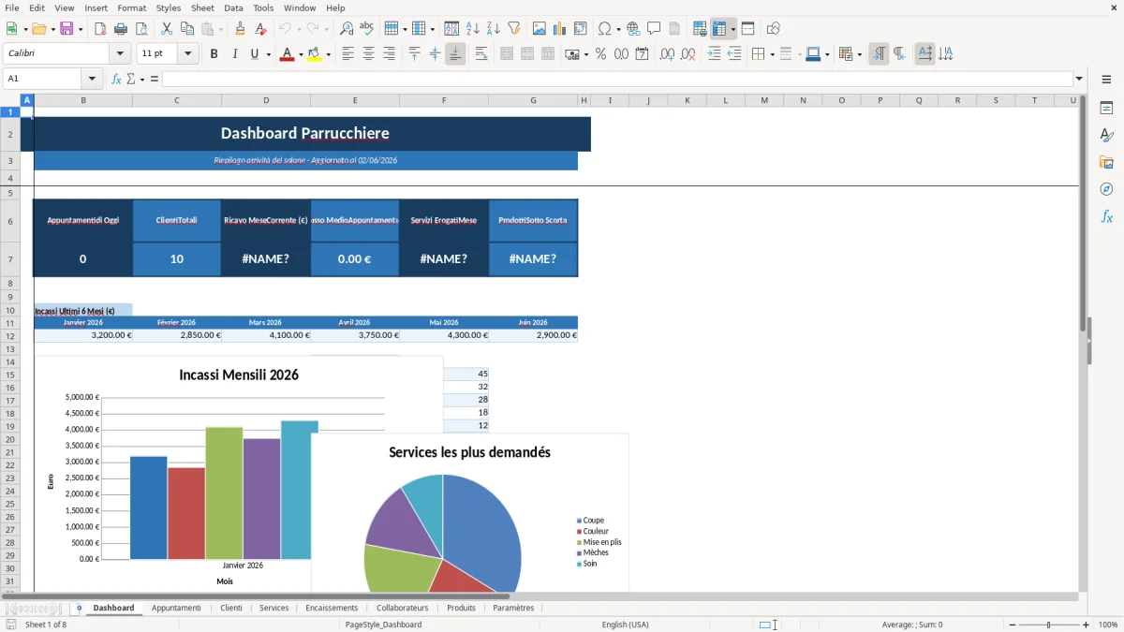Click the Insert Special Character omega icon

(604, 29)
